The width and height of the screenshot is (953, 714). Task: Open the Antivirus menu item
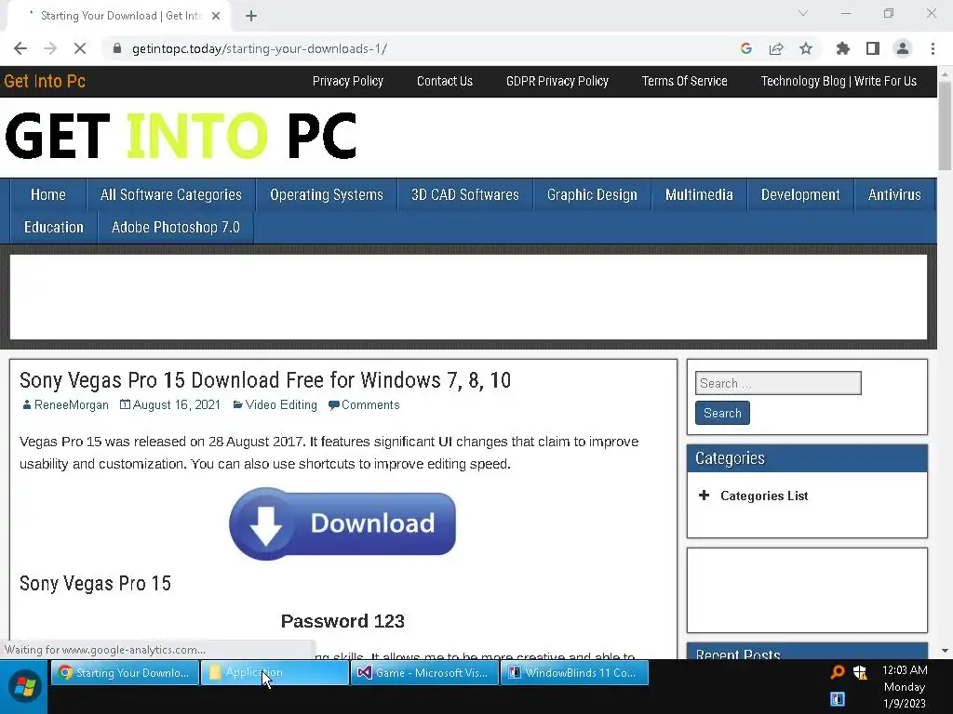(x=894, y=195)
